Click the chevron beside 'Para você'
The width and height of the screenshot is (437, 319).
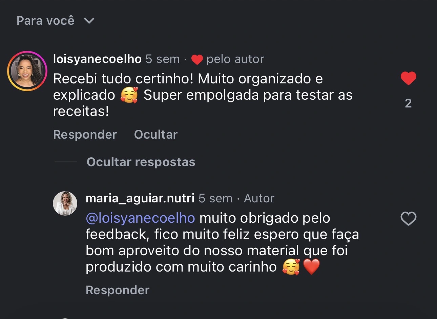tap(89, 21)
